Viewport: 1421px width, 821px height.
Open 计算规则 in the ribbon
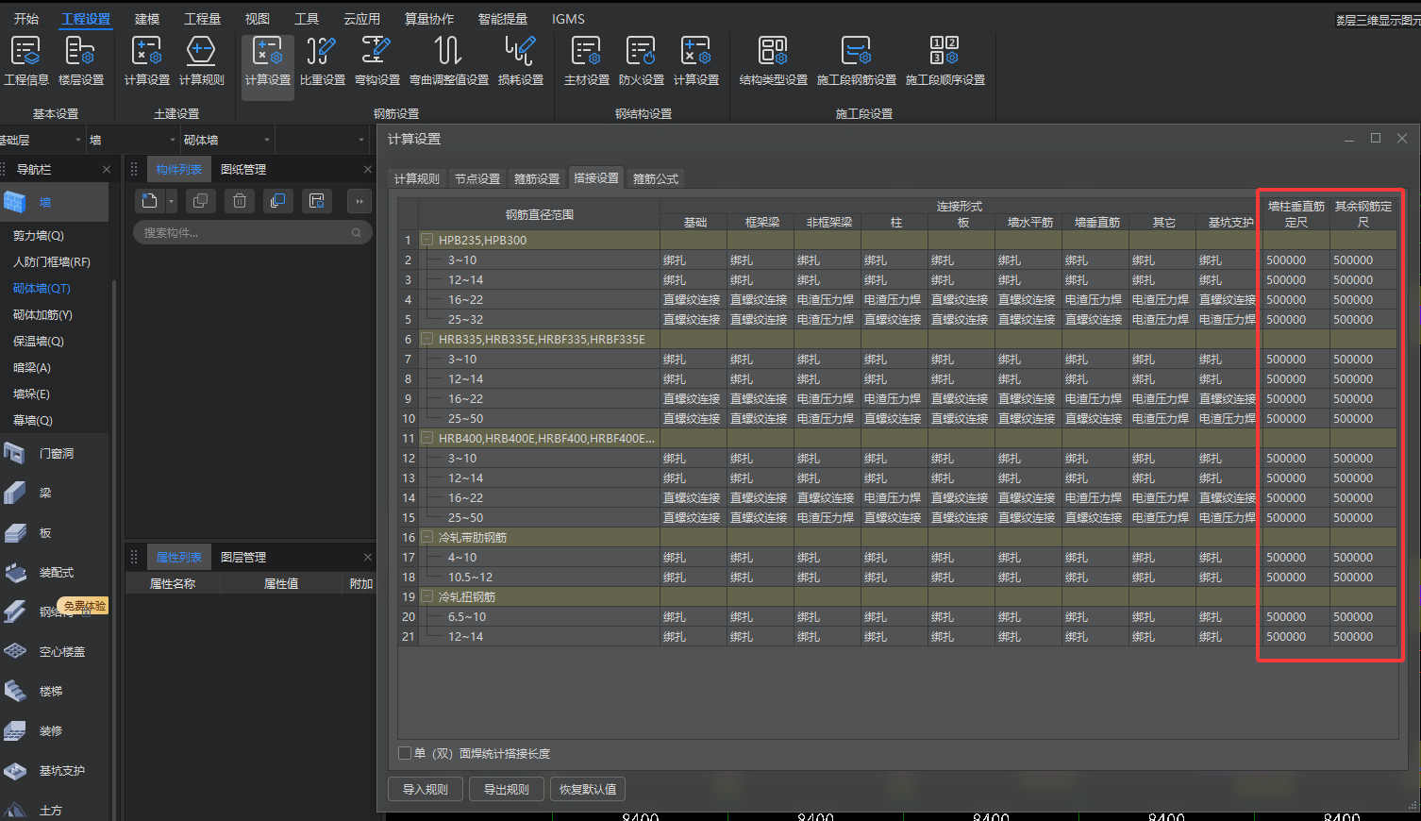[x=202, y=61]
